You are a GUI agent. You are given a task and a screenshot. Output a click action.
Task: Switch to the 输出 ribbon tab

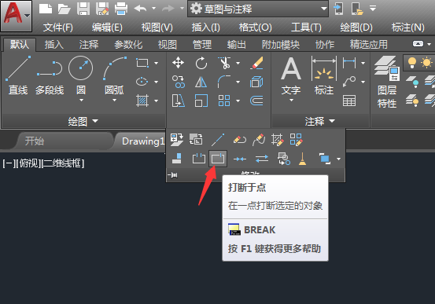[x=236, y=44]
